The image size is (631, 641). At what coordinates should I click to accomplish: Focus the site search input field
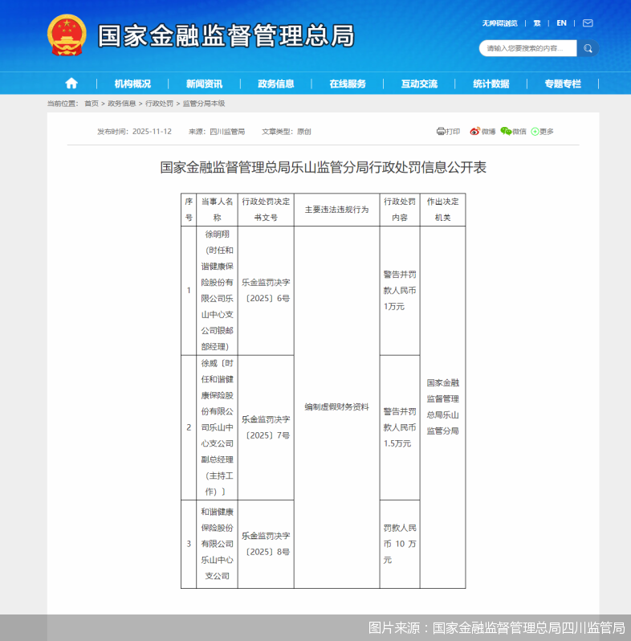[x=527, y=49]
